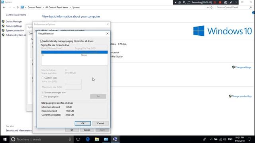
Task: Click Apply in Performance Options window
Action: (x=102, y=130)
